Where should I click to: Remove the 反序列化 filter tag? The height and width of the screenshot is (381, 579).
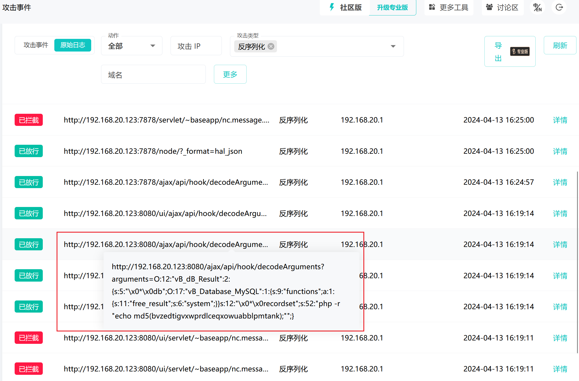(271, 46)
